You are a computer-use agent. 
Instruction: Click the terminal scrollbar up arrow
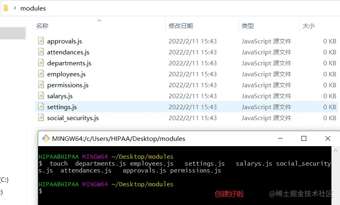[x=336, y=150]
